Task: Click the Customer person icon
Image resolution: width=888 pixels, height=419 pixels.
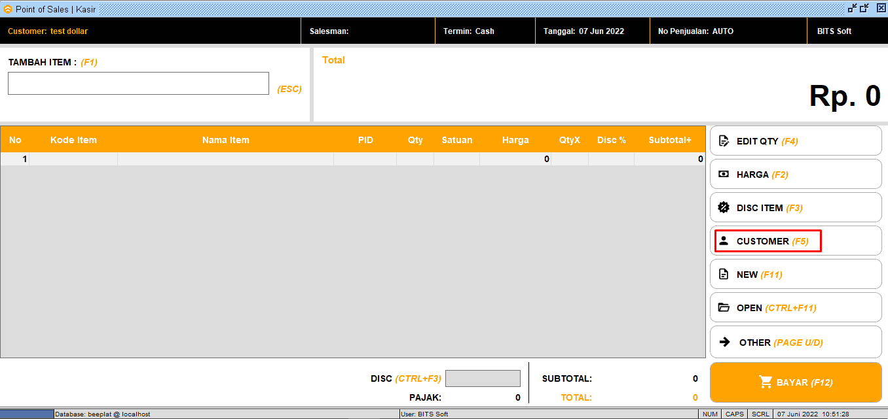Action: pyautogui.click(x=724, y=241)
